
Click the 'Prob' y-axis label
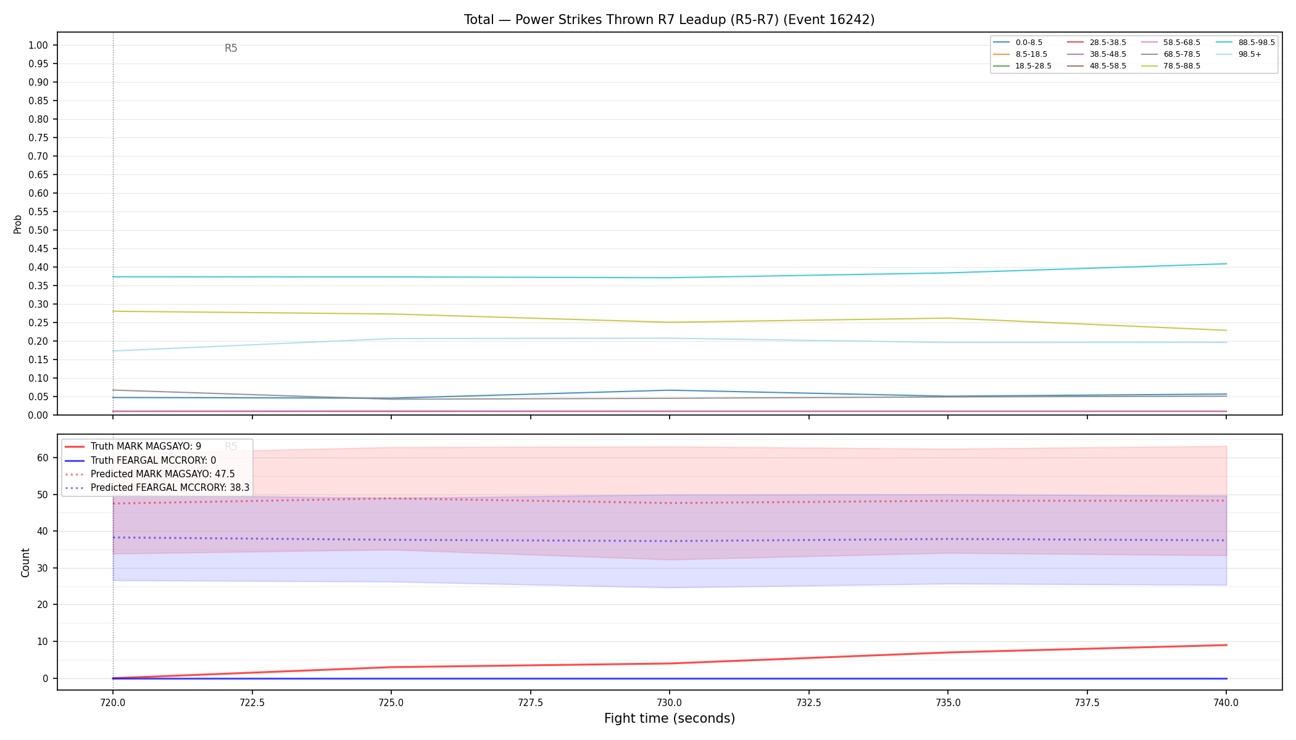[17, 224]
